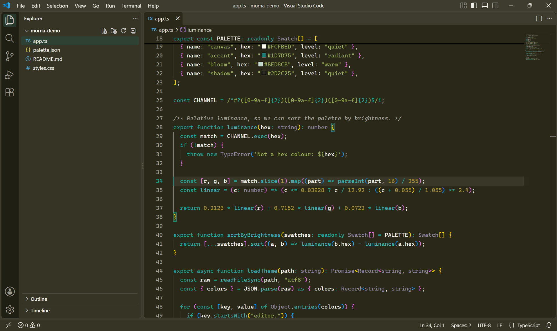Open the Edit menu
The width and height of the screenshot is (557, 331).
[x=36, y=5]
